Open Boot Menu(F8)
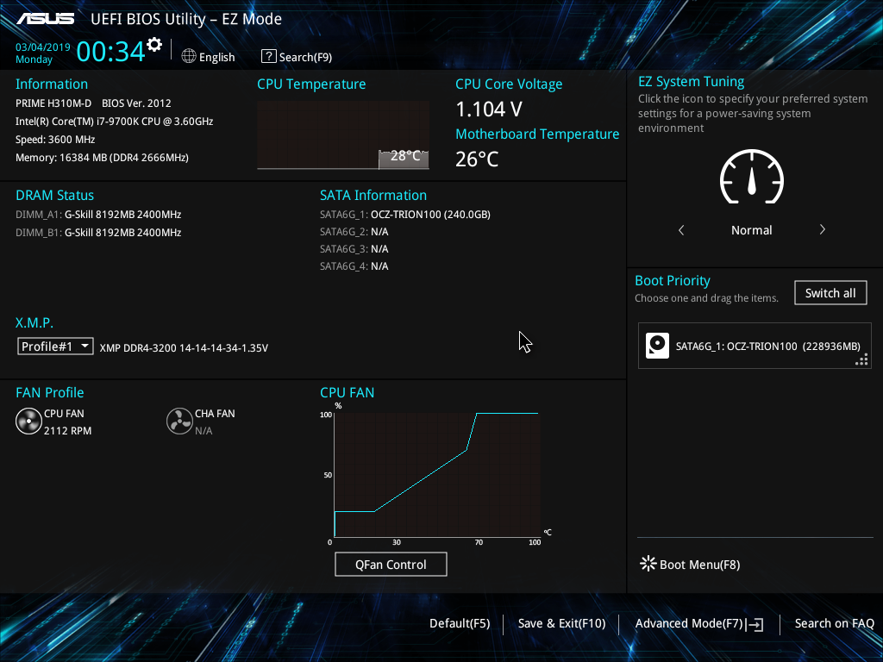The height and width of the screenshot is (662, 883). pyautogui.click(x=699, y=565)
